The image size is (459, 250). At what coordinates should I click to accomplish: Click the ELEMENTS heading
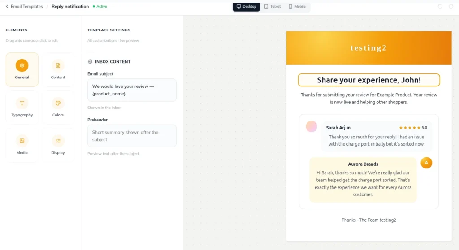(x=17, y=30)
